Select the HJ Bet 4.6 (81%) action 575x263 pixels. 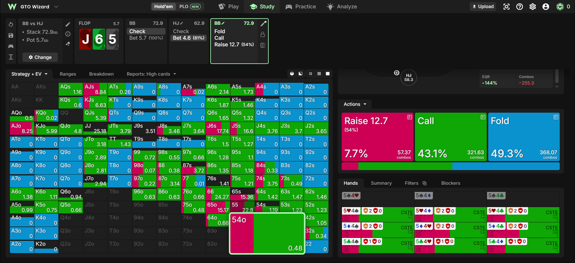(x=189, y=38)
